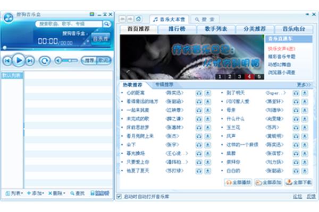
Task: Open the library window menu arrow
Action: [x=307, y=14]
